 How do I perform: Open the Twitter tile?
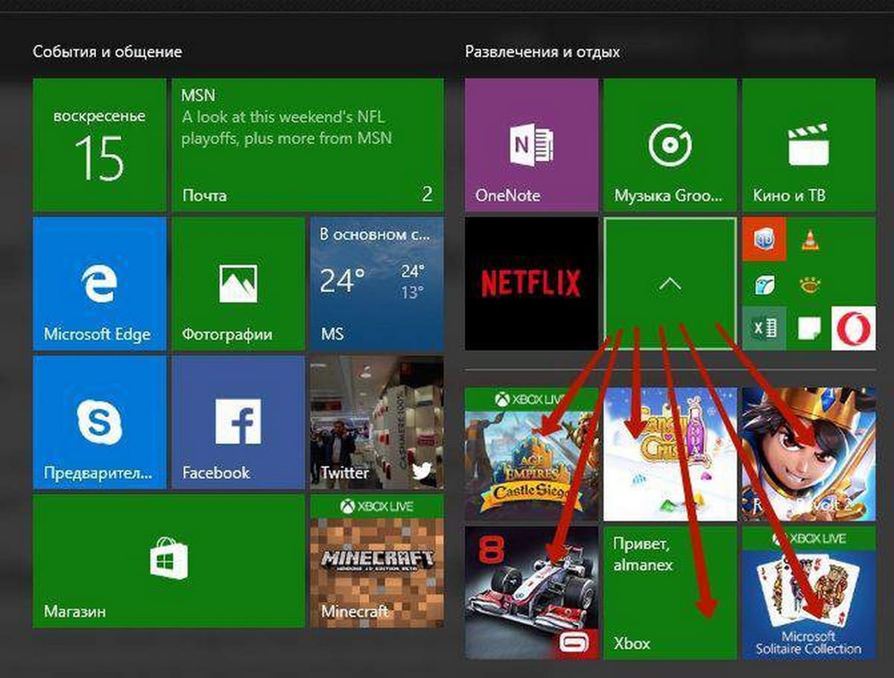[377, 422]
